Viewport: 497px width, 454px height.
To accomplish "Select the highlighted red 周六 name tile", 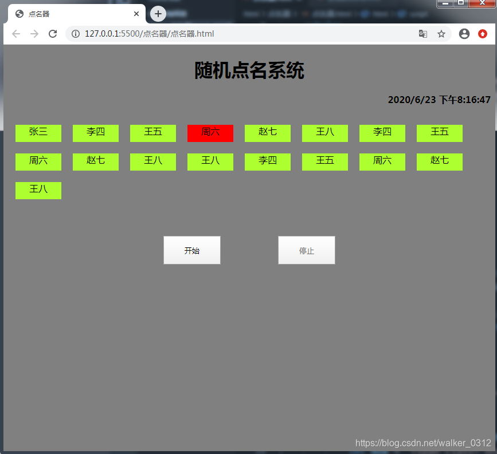I will 210,133.
